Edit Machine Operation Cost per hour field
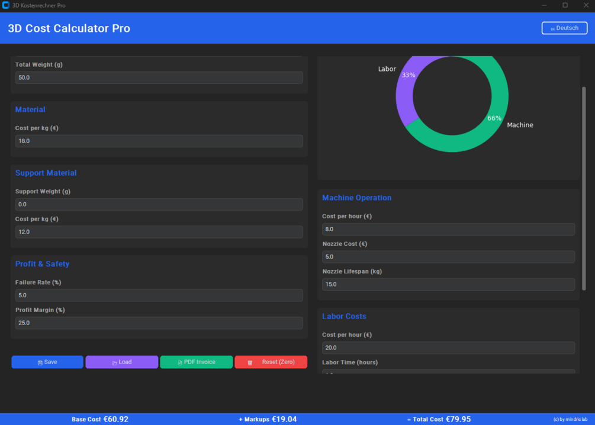The image size is (595, 425). [x=448, y=229]
